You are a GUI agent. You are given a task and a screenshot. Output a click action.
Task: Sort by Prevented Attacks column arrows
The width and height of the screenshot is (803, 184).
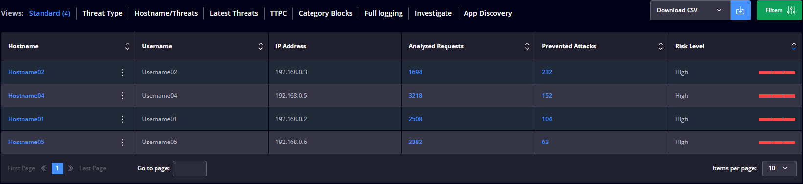(660, 46)
